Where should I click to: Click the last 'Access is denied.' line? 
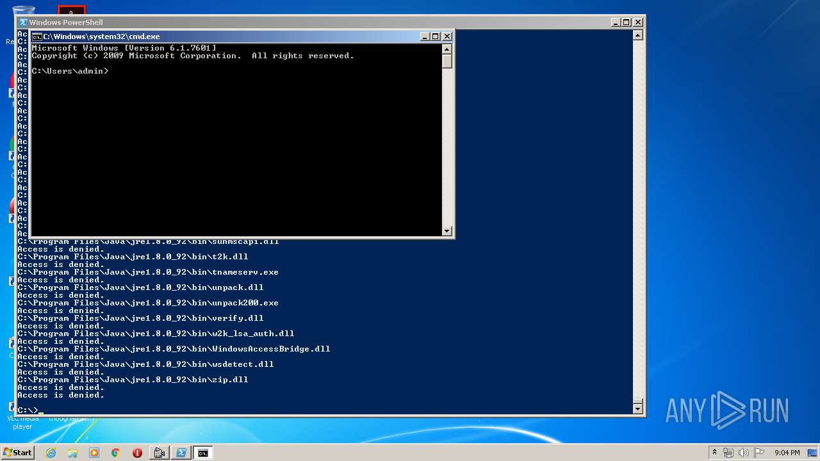(x=61, y=395)
